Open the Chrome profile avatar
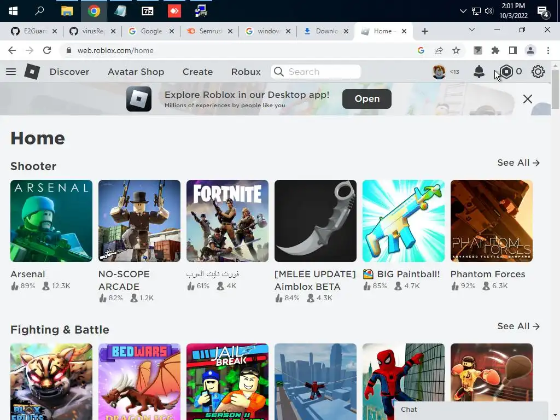 click(530, 50)
